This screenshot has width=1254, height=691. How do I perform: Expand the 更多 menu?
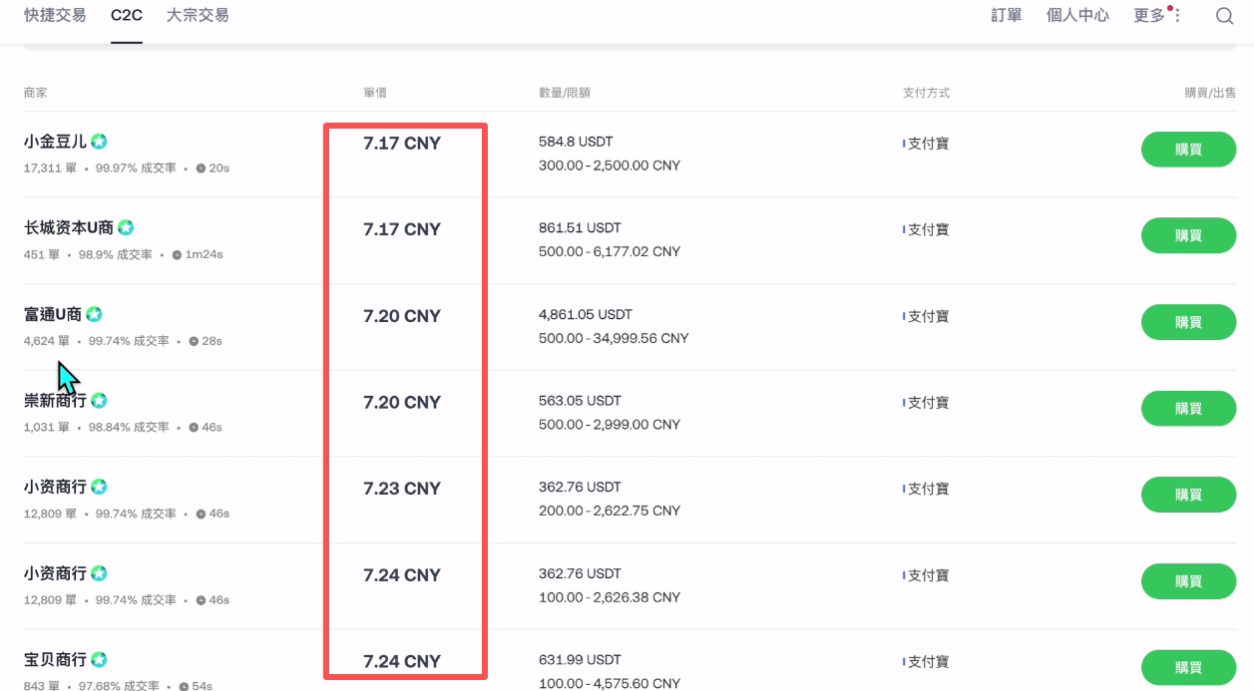(x=1156, y=16)
